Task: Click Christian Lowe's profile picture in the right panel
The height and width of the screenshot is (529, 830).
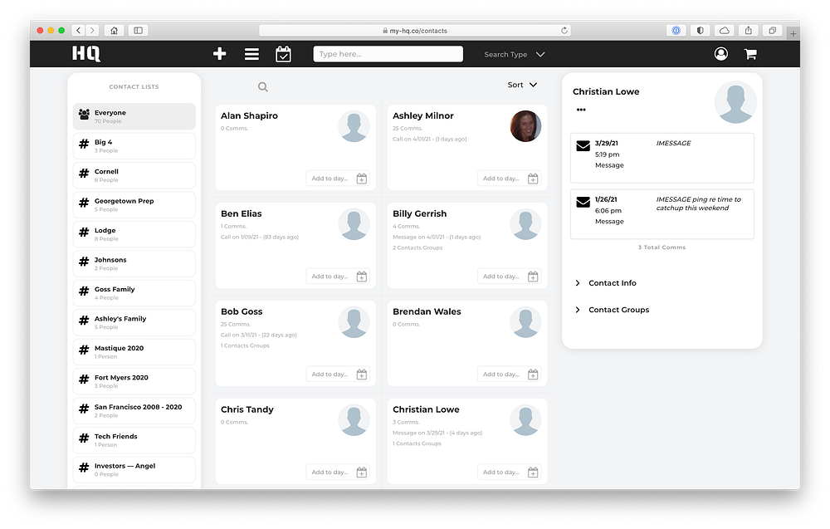Action: [x=735, y=101]
